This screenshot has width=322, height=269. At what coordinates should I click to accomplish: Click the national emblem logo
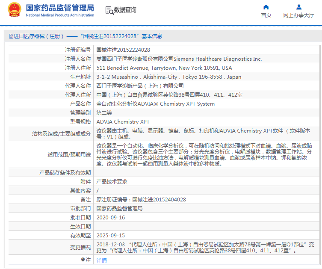14,10
